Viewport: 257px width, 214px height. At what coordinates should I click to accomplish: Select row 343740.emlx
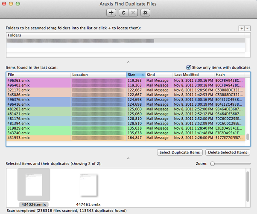click(126, 133)
